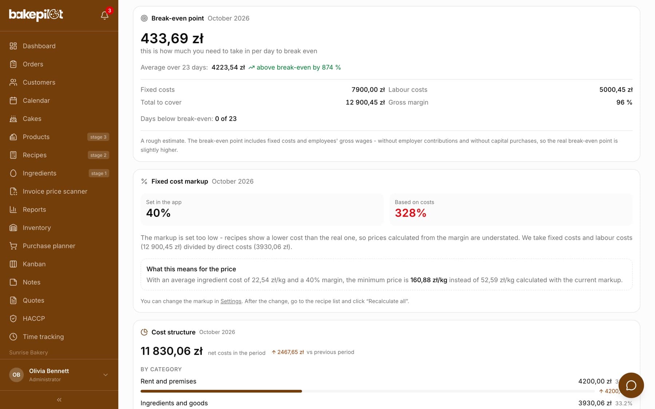Click 'above break-even by 874 %' text
Screen dimensions: 655x409
pyautogui.click(x=298, y=67)
